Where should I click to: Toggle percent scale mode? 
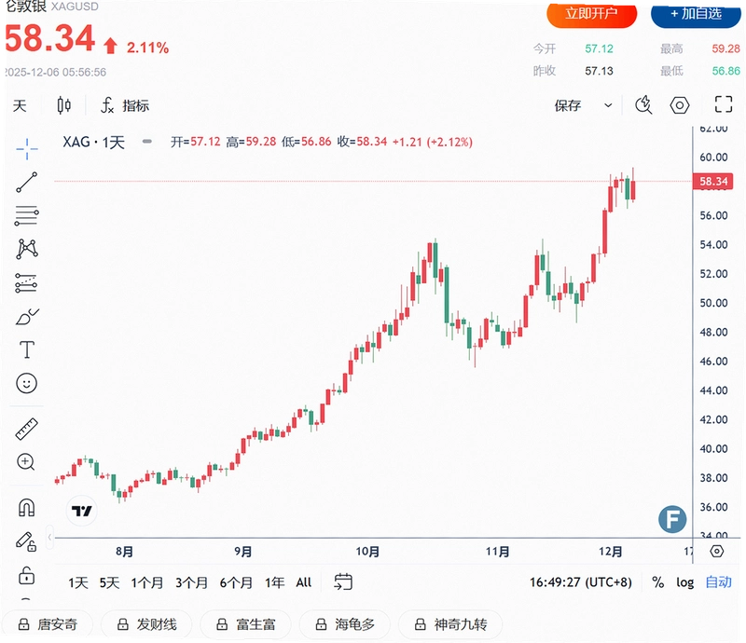click(x=658, y=582)
